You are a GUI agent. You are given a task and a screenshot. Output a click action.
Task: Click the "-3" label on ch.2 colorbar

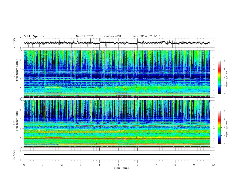click(x=223, y=111)
